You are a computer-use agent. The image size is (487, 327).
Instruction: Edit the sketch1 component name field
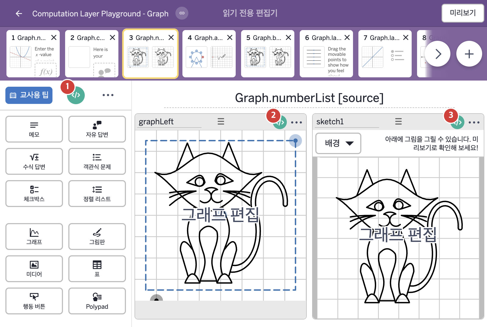coord(347,122)
